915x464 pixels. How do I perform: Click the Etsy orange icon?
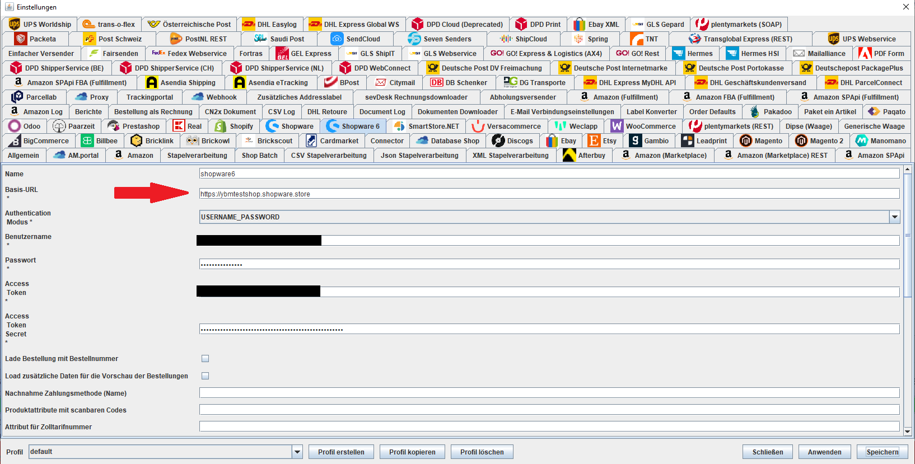(x=594, y=140)
